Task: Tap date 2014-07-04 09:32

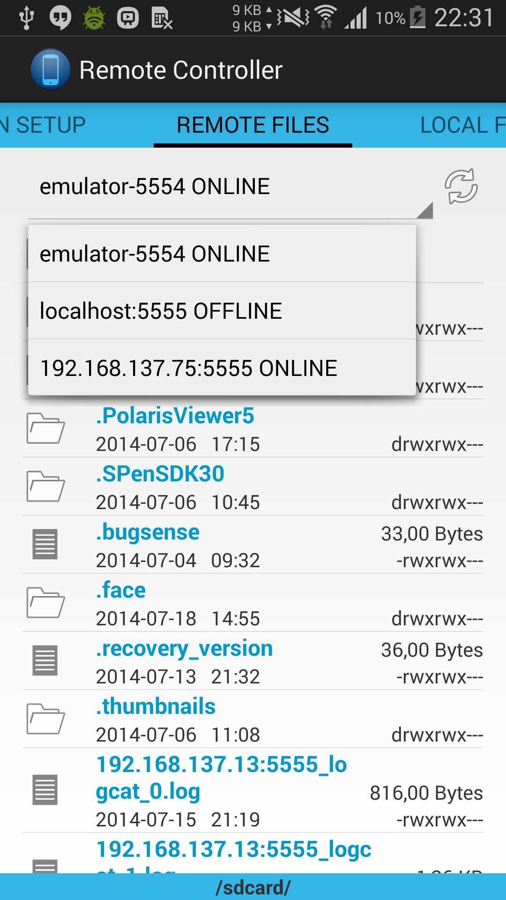Action: click(178, 561)
